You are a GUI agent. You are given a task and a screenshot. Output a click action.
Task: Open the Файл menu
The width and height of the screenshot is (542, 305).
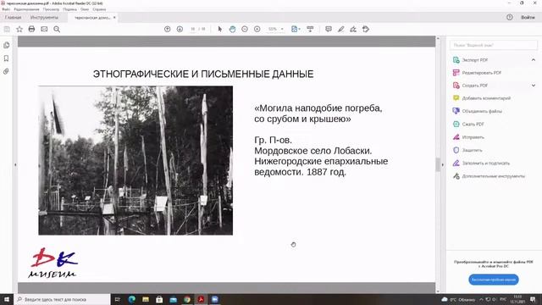(6, 9)
